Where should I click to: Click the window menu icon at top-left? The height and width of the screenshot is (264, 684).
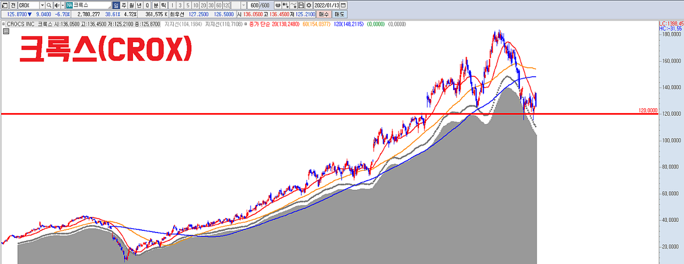pos(5,5)
